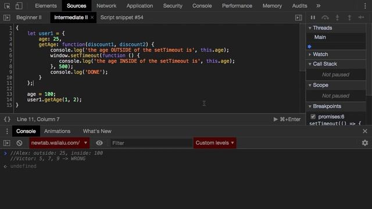The width and height of the screenshot is (372, 209).
Task: Open the Memory tab
Action: pos(272,6)
